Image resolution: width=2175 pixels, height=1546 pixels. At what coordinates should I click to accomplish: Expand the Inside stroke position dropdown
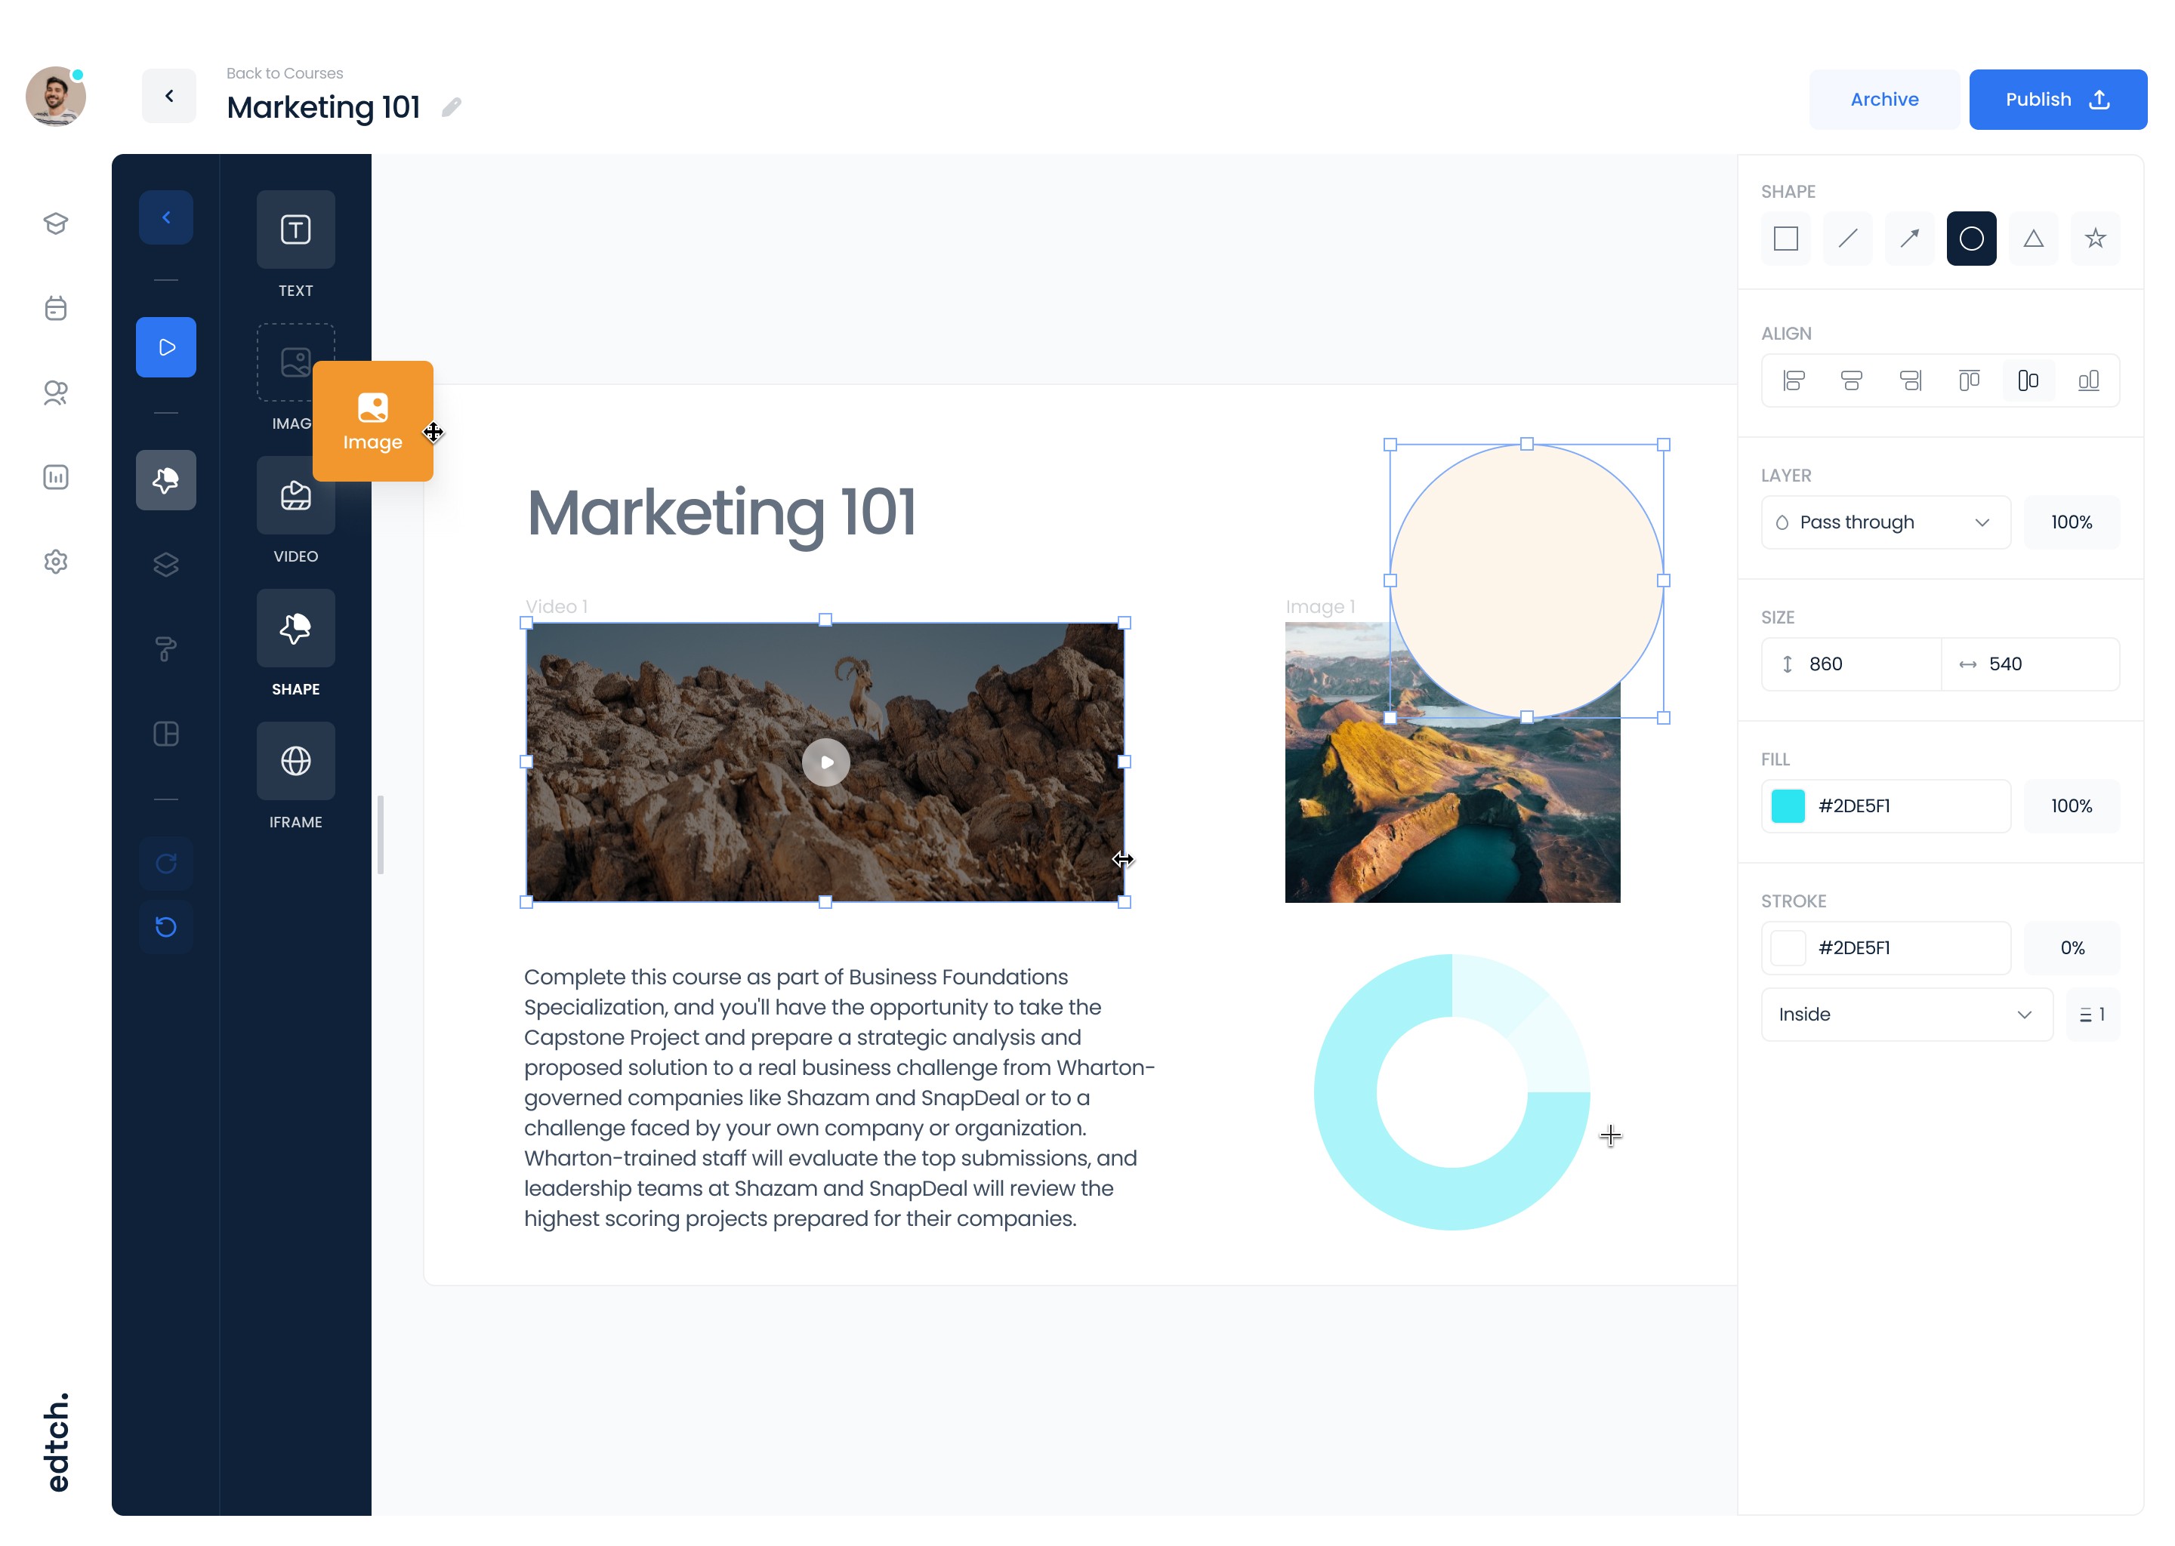(1905, 1014)
